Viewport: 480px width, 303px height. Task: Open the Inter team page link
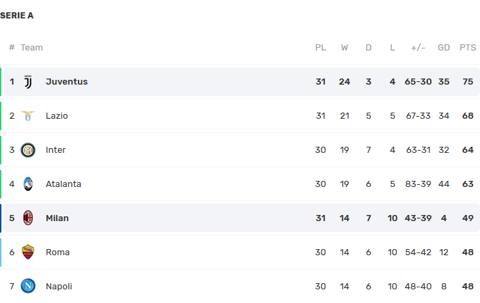55,150
